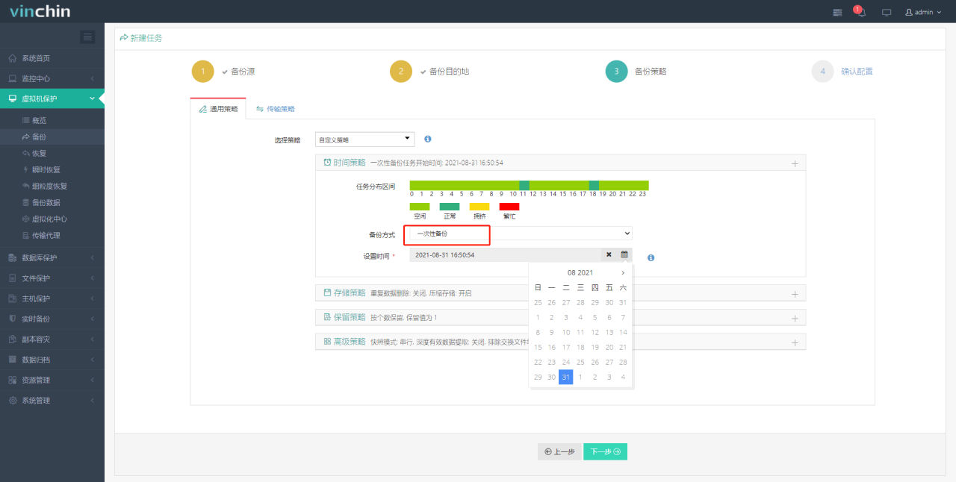Clear the set time with X icon
This screenshot has width=956, height=482.
pos(609,254)
